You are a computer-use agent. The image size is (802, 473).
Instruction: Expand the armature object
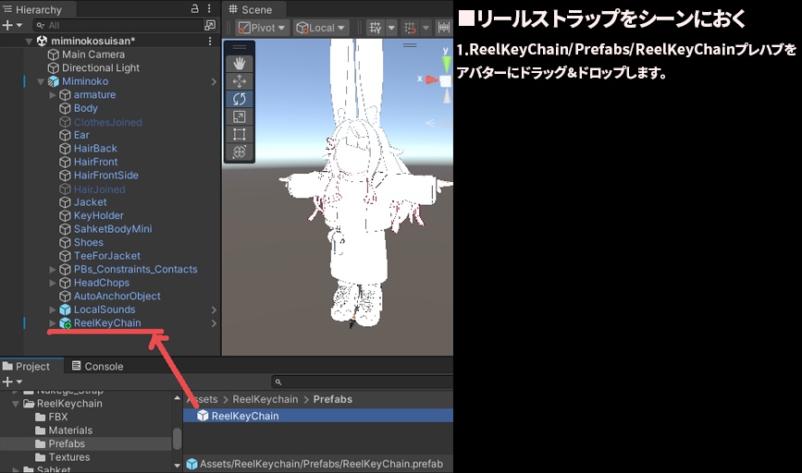tap(52, 94)
